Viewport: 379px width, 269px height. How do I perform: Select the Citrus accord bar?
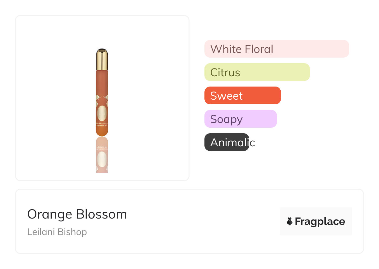click(x=257, y=72)
